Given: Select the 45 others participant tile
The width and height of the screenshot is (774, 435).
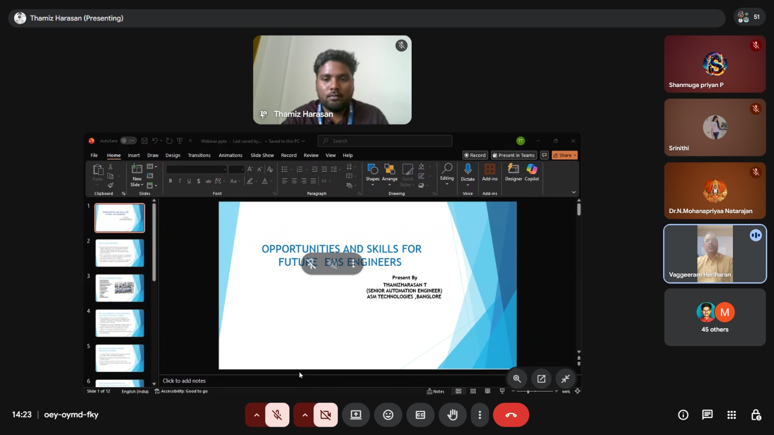Looking at the screenshot, I should click(x=714, y=317).
